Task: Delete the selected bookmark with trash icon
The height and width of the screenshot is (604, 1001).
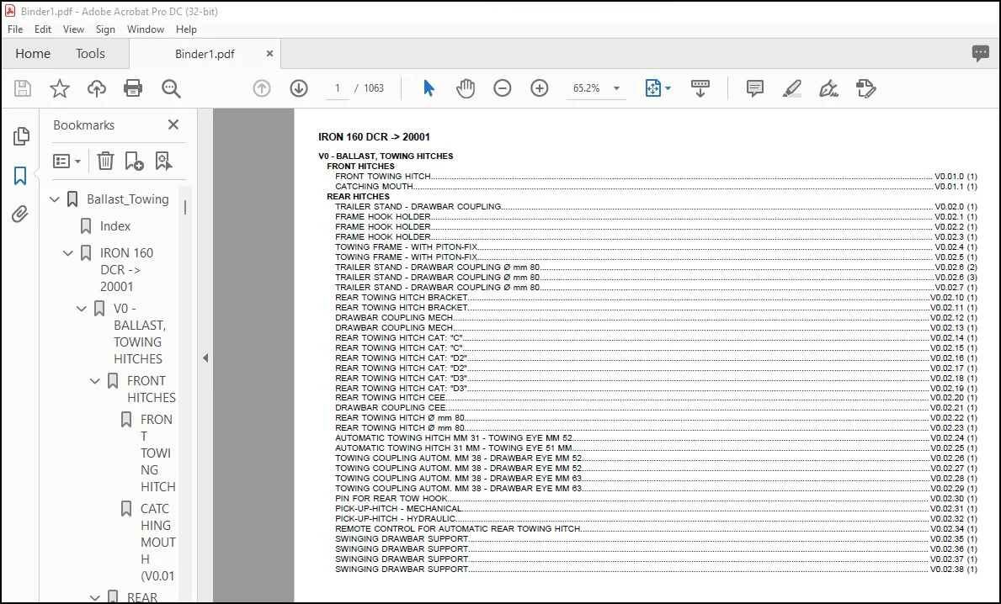Action: coord(105,161)
